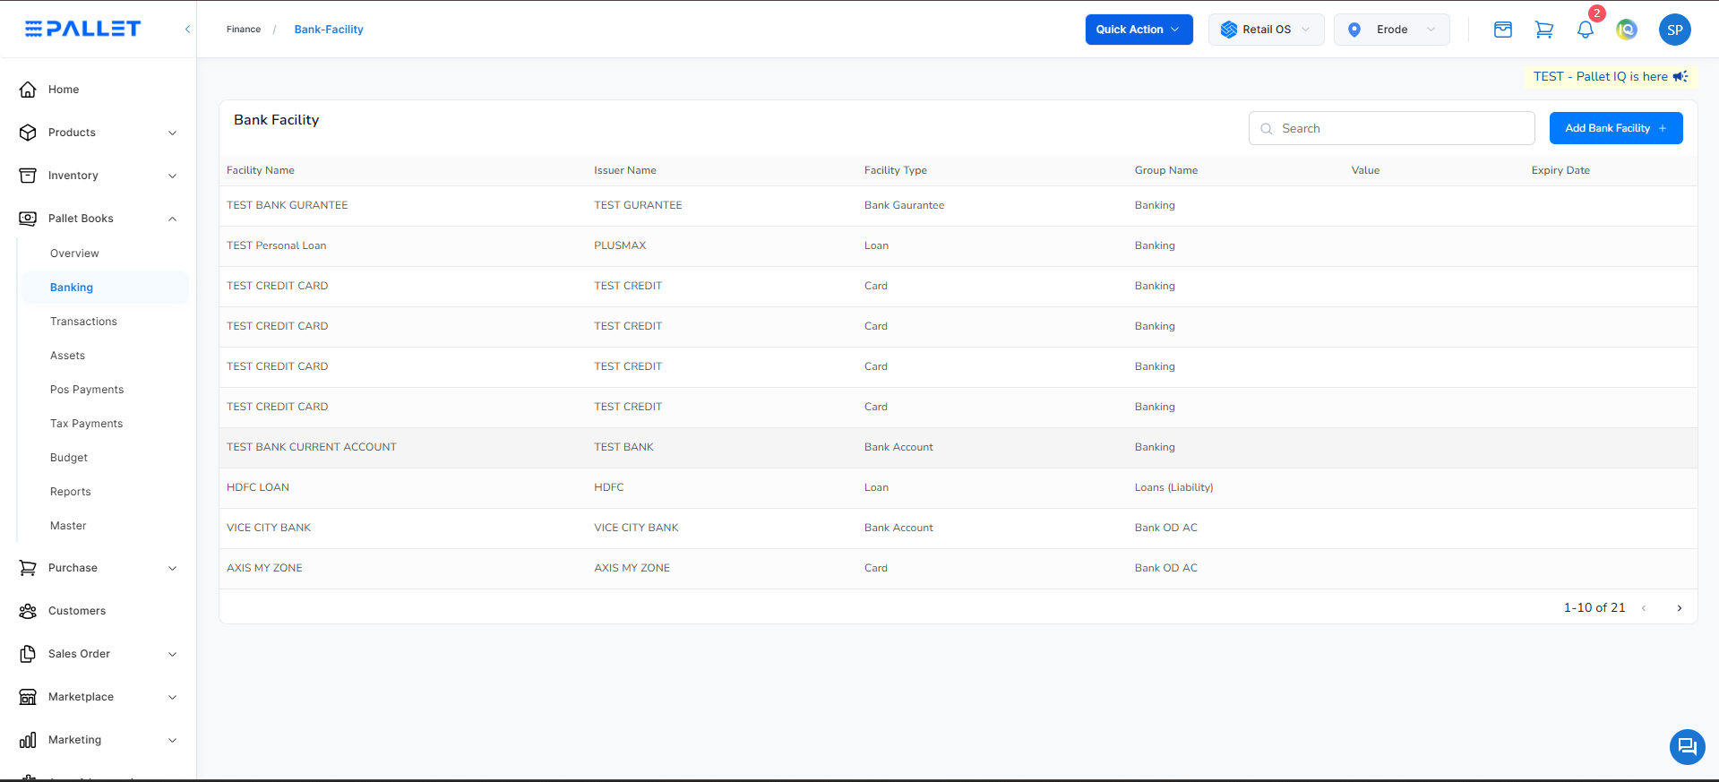Select Transactions in the sidebar
The width and height of the screenshot is (1719, 782).
[x=83, y=322]
